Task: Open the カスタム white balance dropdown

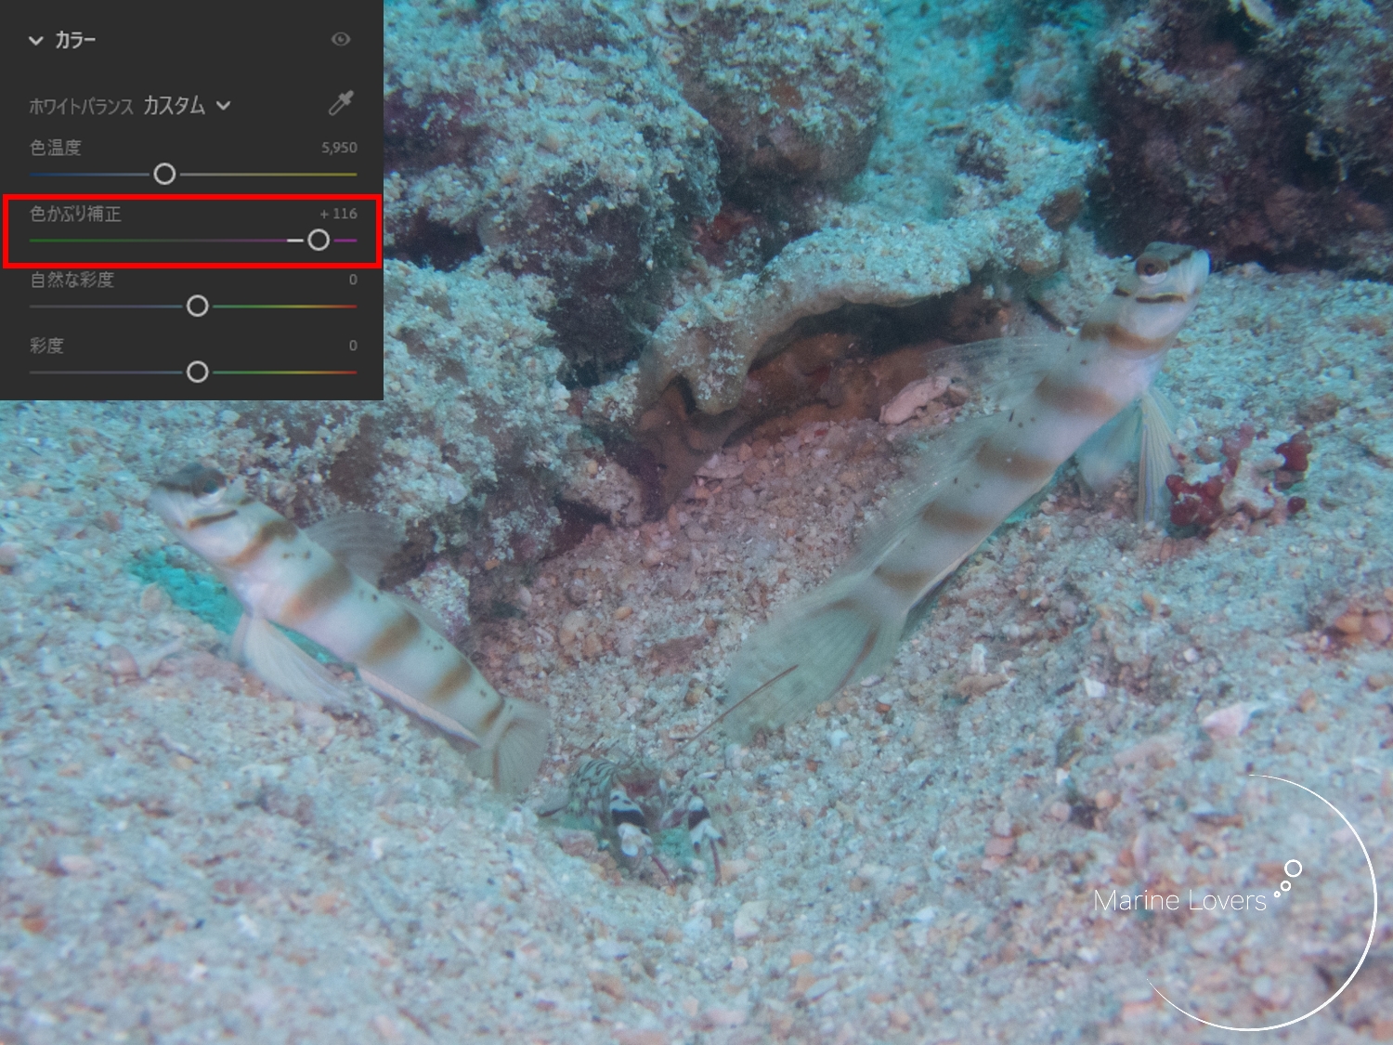Action: coord(186,106)
